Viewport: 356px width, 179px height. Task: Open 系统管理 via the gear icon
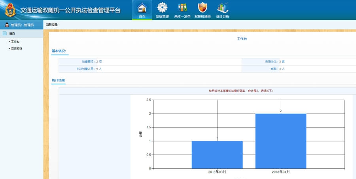(162, 8)
